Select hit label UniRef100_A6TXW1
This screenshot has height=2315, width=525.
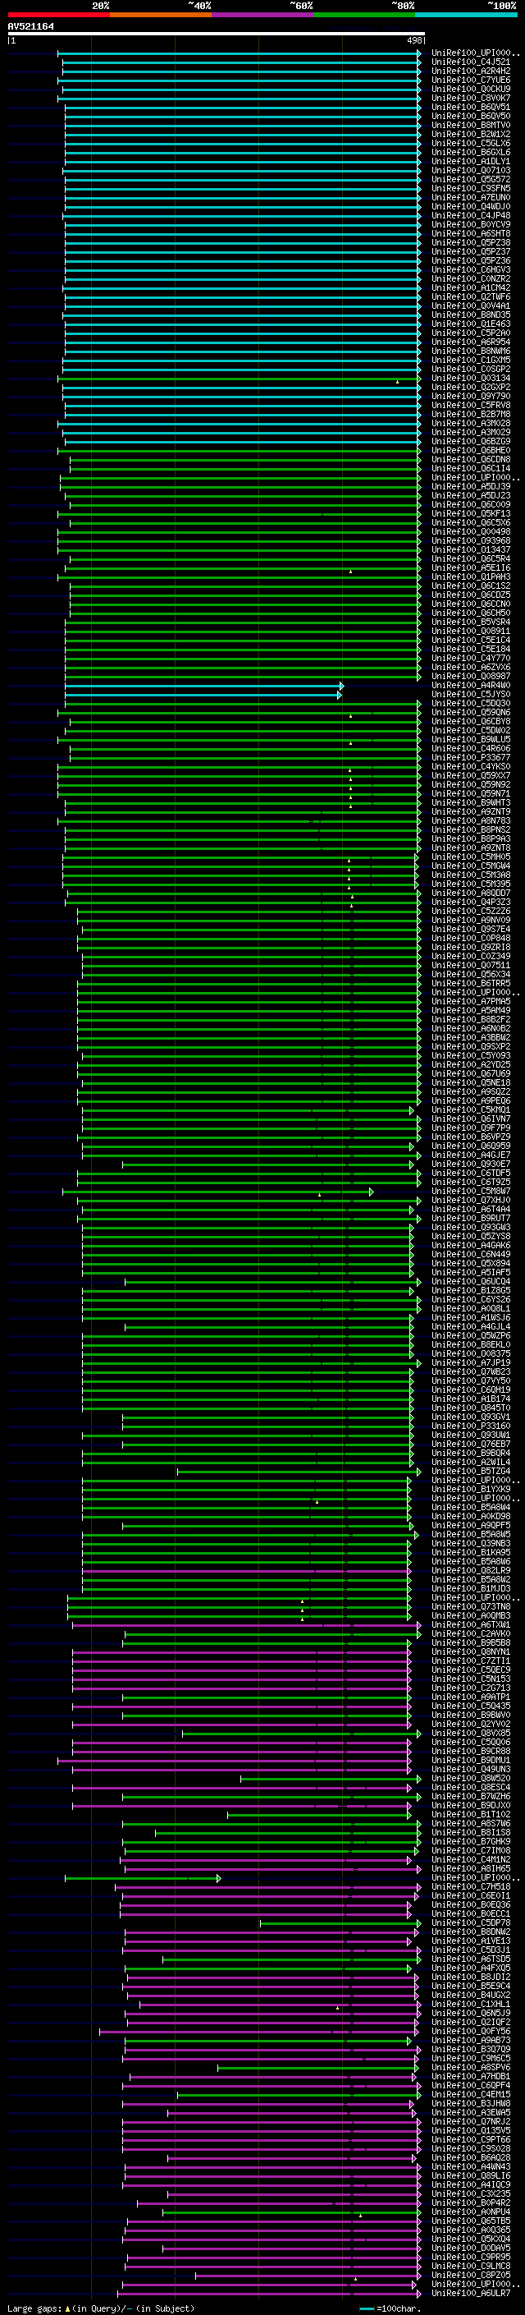pyautogui.click(x=471, y=1625)
